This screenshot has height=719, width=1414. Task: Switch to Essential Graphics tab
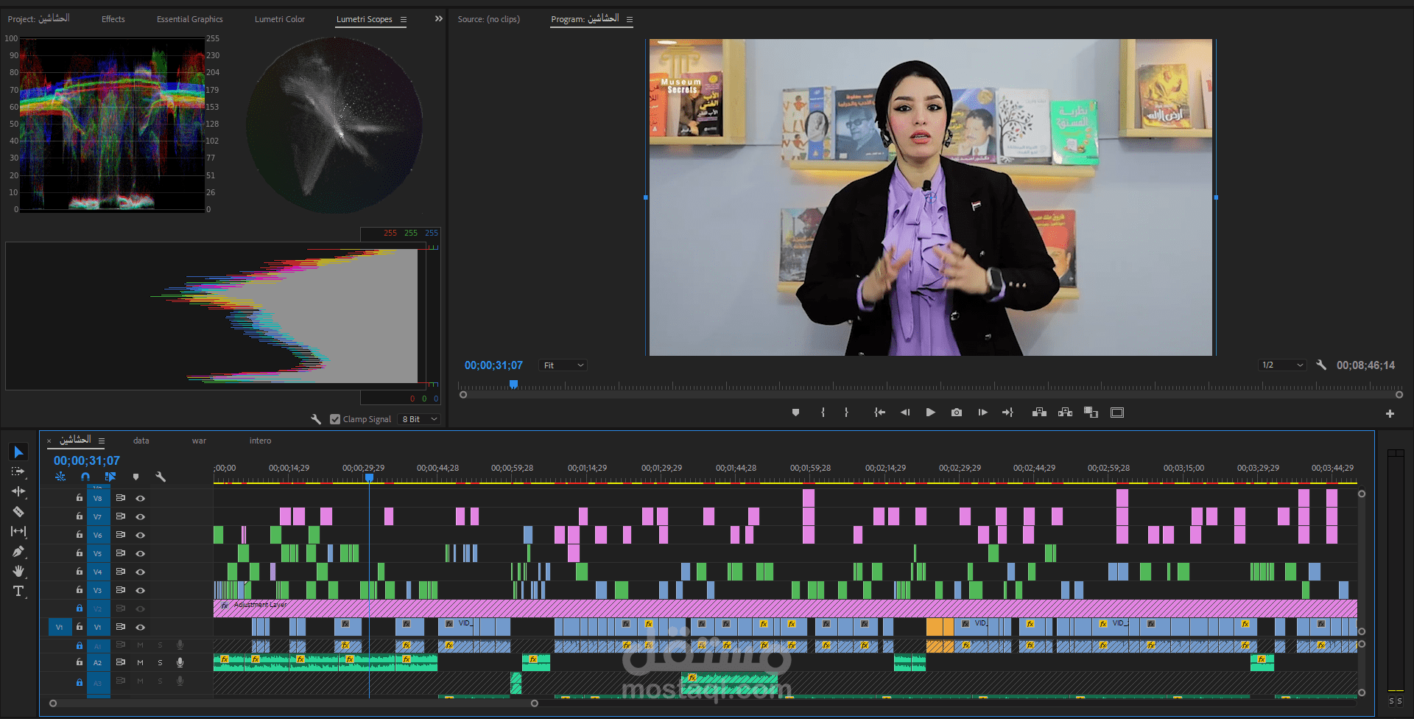pos(189,19)
